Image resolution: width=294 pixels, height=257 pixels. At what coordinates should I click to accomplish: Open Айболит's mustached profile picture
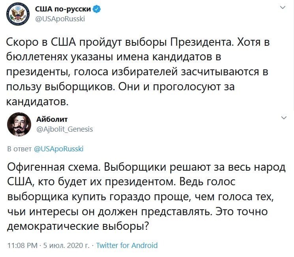point(19,124)
